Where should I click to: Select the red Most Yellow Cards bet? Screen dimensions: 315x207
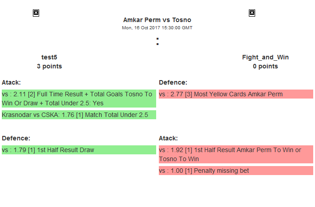236,94
